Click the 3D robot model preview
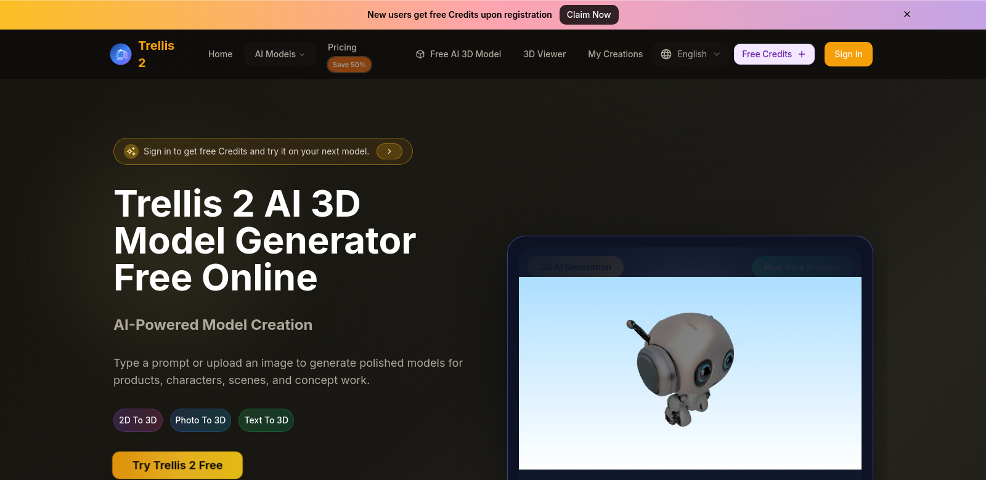This screenshot has width=986, height=480. (x=690, y=373)
